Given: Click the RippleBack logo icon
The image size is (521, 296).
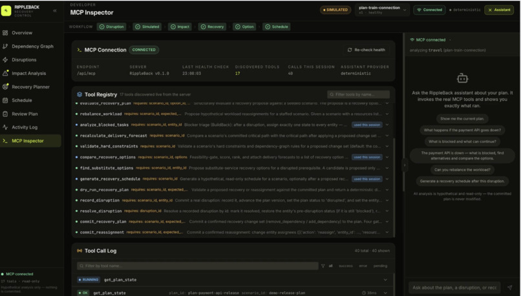Looking at the screenshot, I should 6,10.
